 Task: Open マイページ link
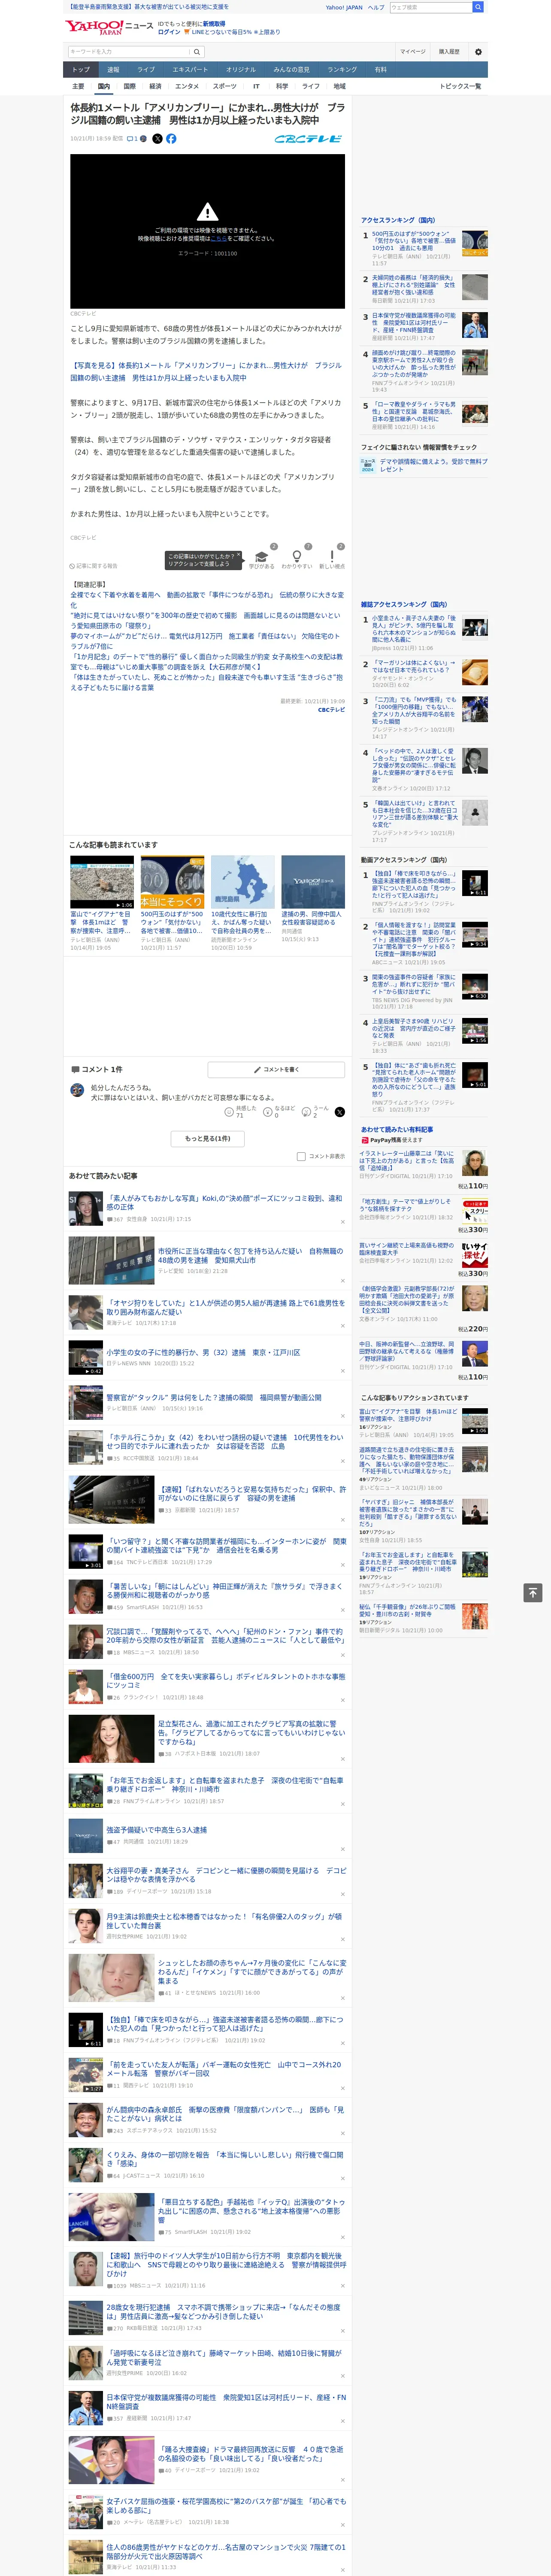pos(413,52)
